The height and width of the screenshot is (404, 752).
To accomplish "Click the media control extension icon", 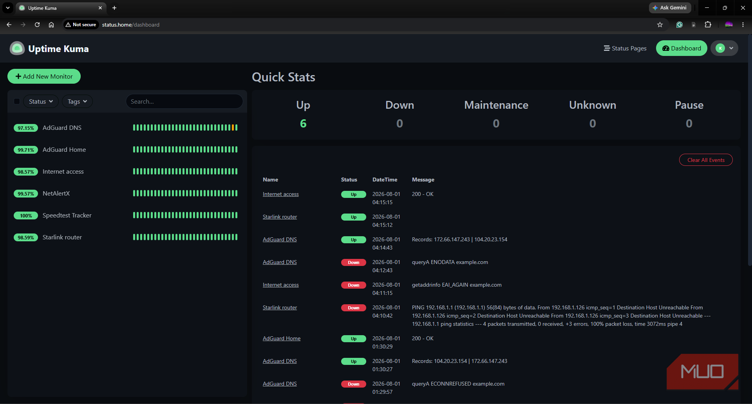I will [x=694, y=25].
